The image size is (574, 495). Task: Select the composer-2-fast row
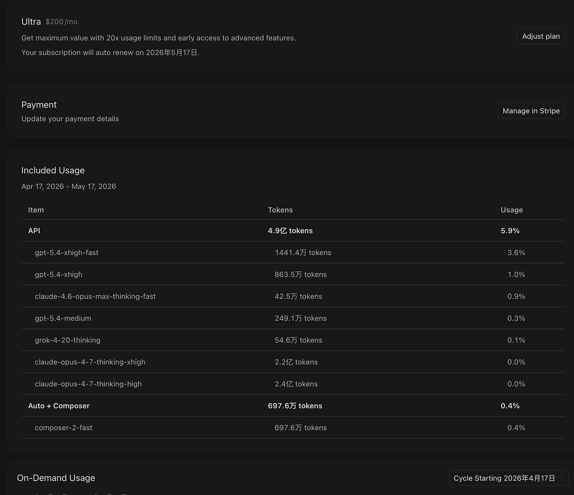tap(293, 428)
